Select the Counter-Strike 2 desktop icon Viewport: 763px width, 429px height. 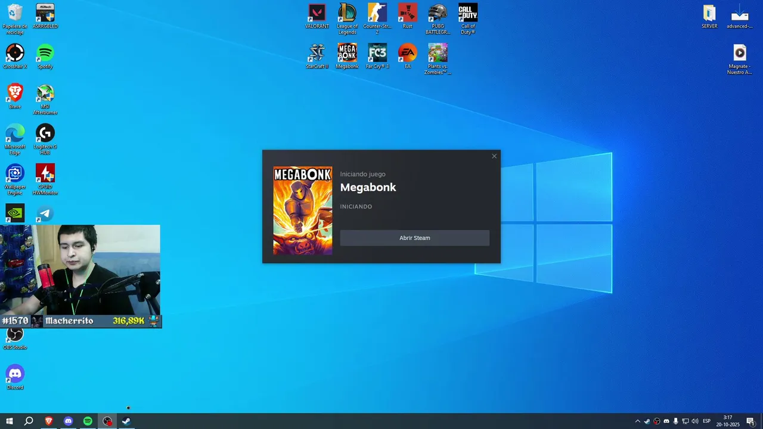click(377, 19)
